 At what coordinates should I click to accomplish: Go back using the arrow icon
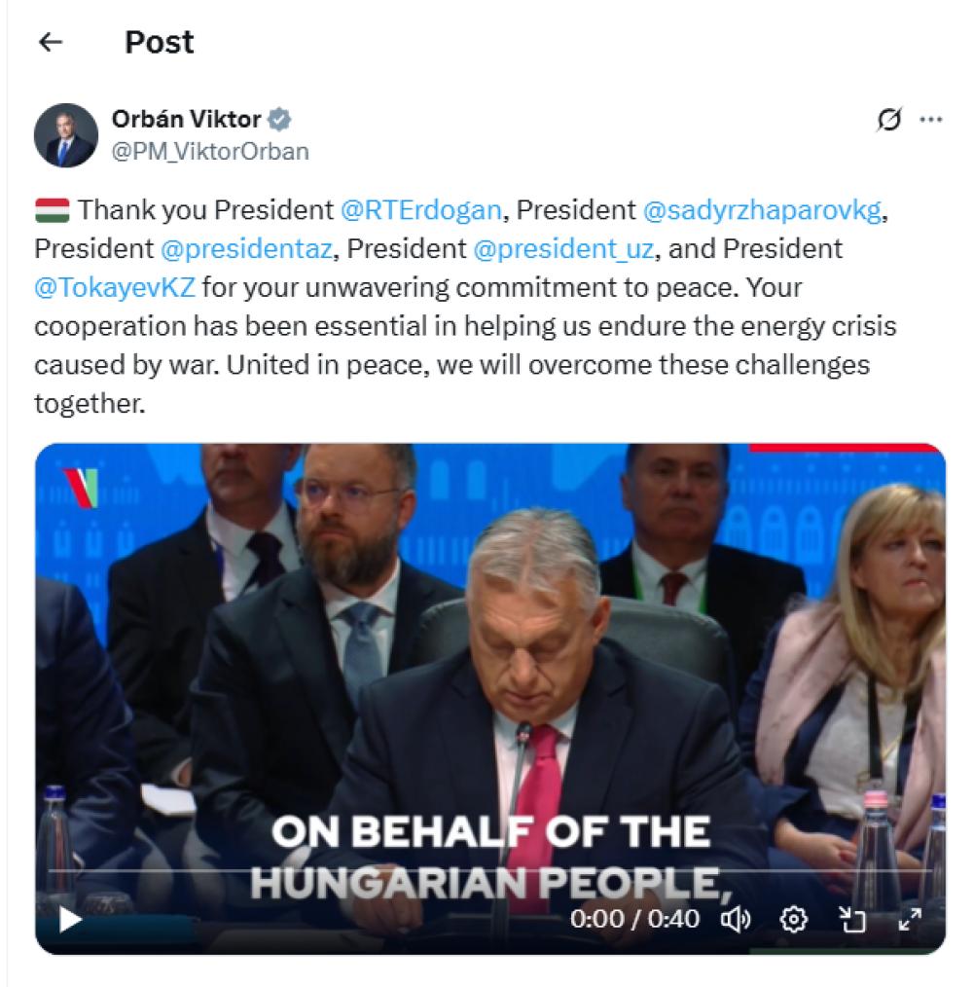pos(51,42)
